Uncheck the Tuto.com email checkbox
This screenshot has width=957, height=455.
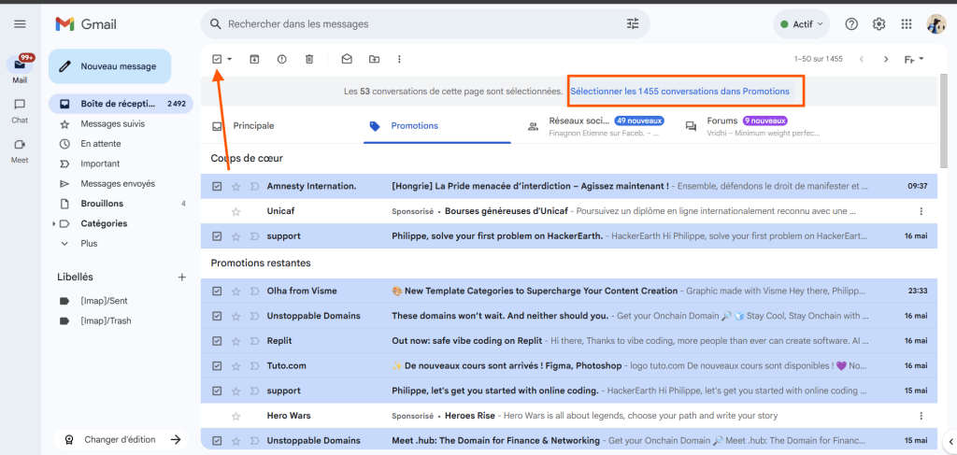click(x=217, y=366)
